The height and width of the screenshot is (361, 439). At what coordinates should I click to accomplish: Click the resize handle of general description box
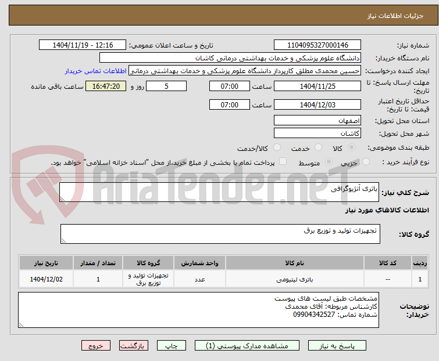(62, 198)
